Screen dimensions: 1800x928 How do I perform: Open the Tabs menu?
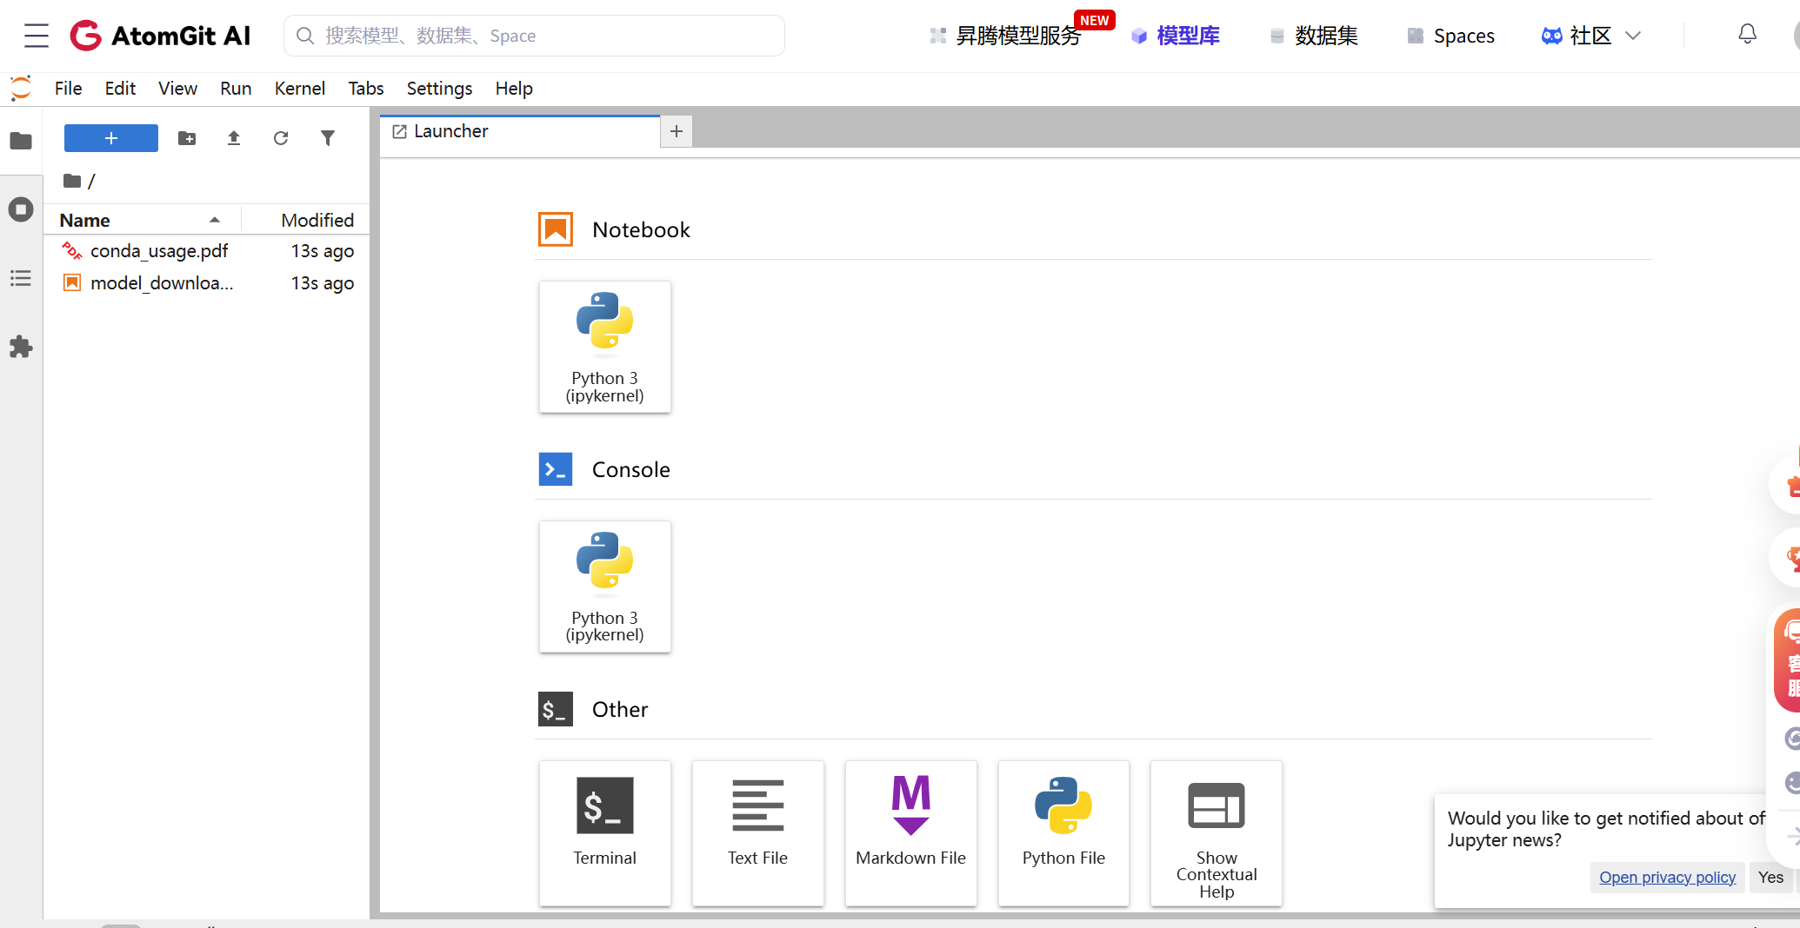click(366, 89)
